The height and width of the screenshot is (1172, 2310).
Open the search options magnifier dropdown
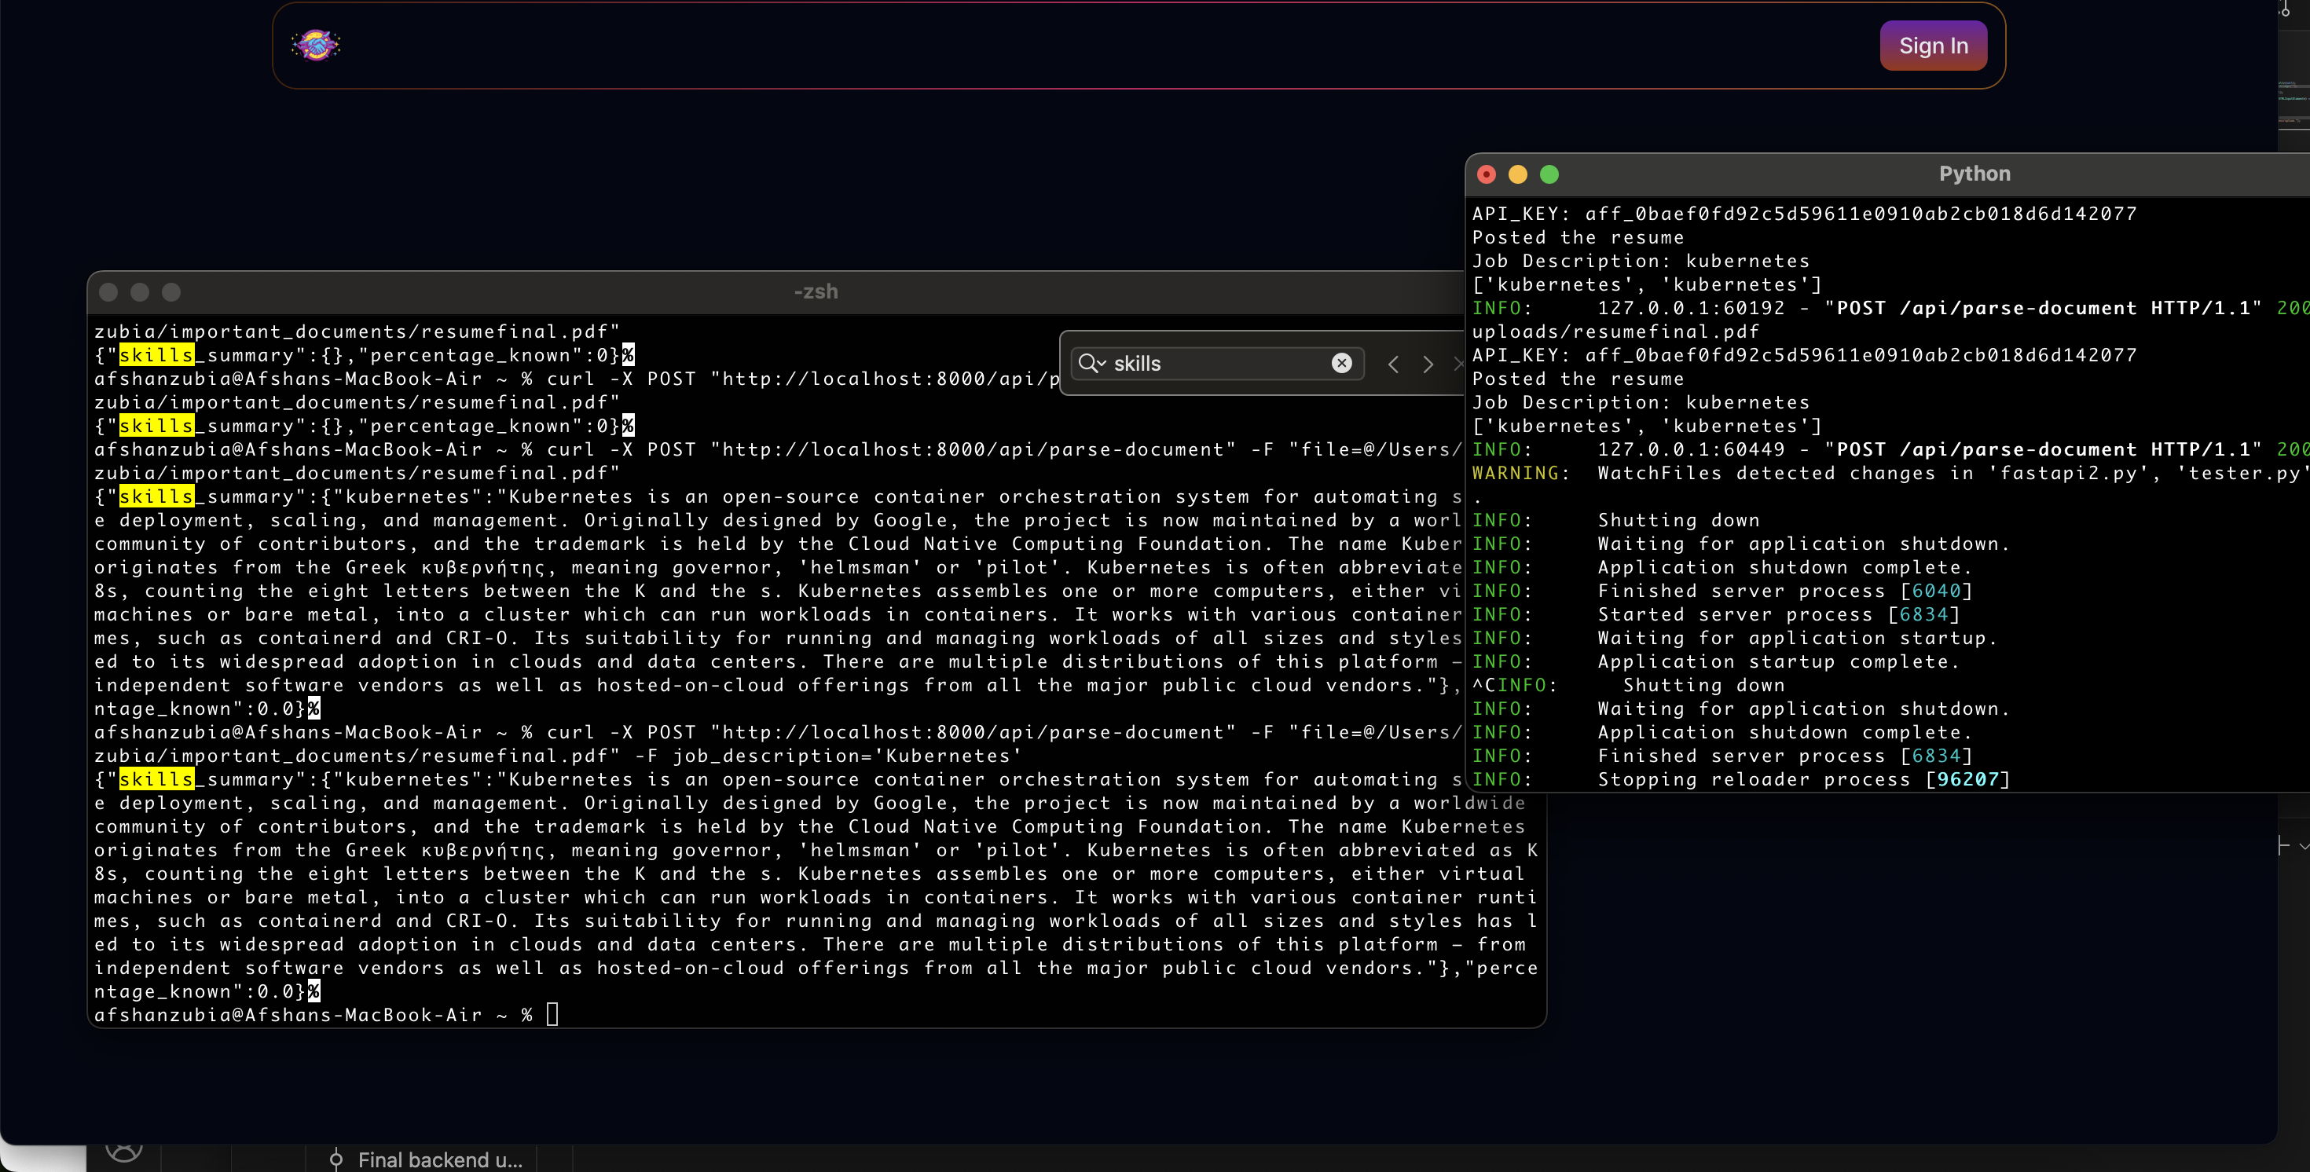(x=1091, y=363)
